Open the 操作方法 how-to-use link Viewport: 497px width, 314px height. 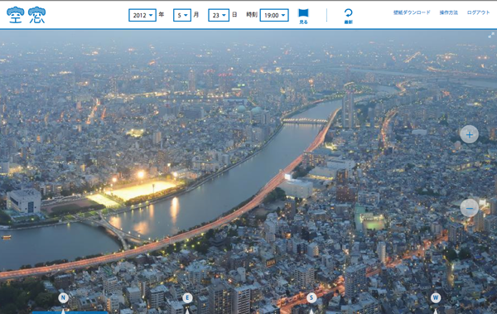[448, 12]
